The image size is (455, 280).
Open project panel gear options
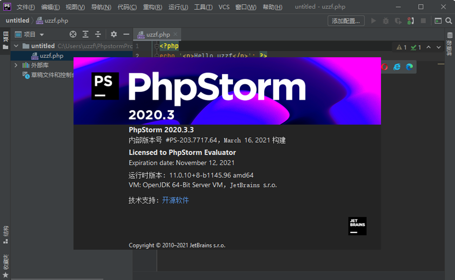[114, 34]
